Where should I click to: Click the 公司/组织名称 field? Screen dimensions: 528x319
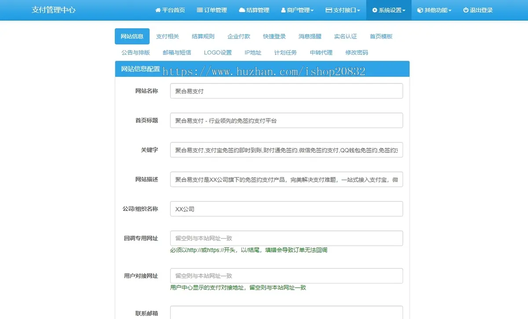(286, 209)
